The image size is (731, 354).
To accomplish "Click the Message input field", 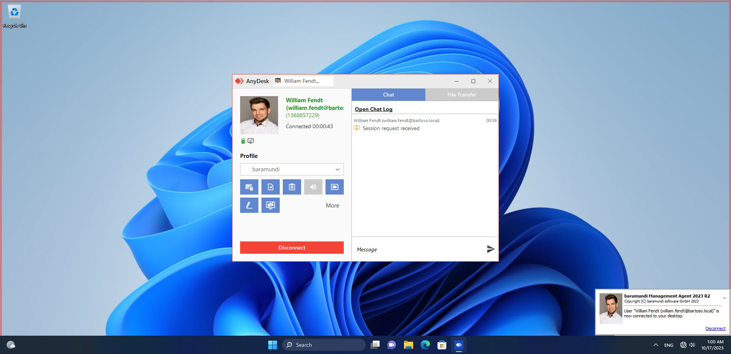I will 417,249.
